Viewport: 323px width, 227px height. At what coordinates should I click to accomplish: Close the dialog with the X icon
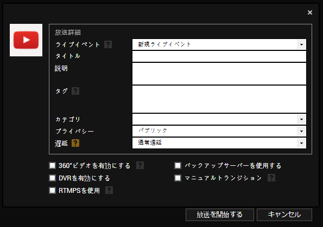click(x=310, y=12)
